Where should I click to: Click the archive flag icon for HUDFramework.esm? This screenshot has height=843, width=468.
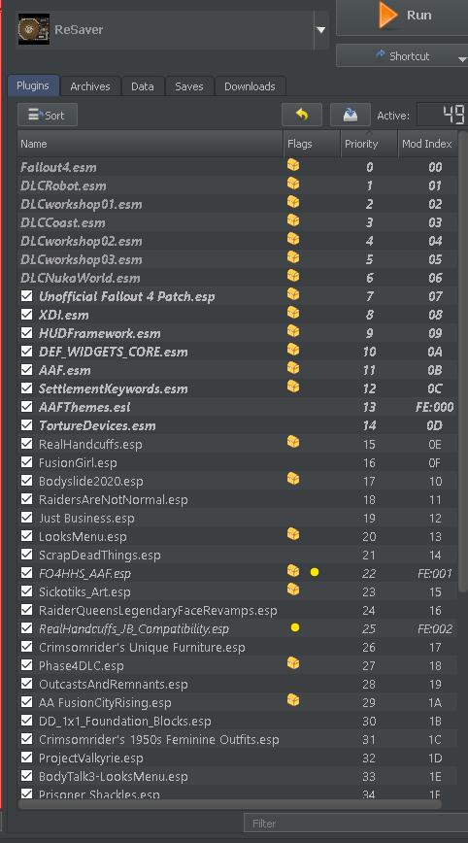(x=293, y=330)
